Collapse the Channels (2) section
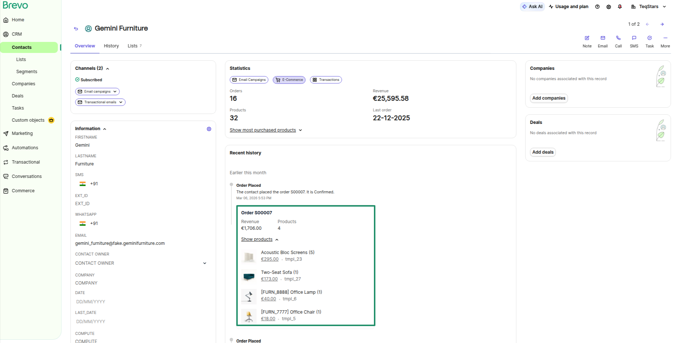Image resolution: width=679 pixels, height=343 pixels. coord(107,69)
